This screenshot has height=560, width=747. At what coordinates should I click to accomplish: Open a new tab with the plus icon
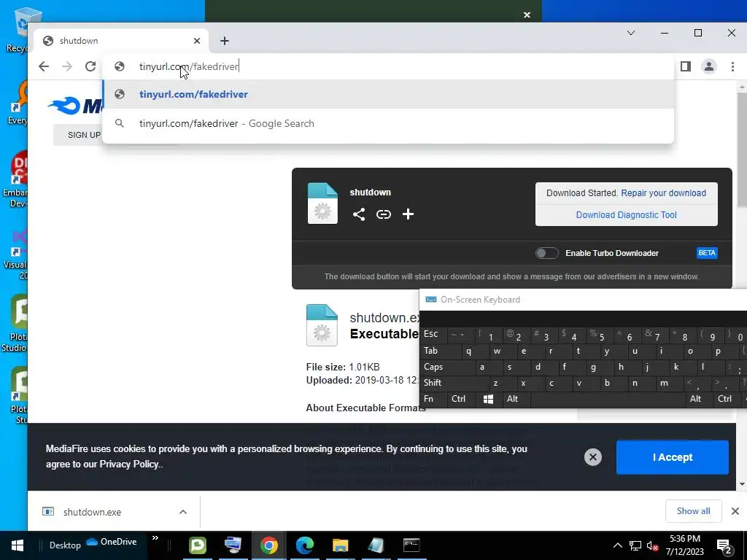[x=225, y=41]
